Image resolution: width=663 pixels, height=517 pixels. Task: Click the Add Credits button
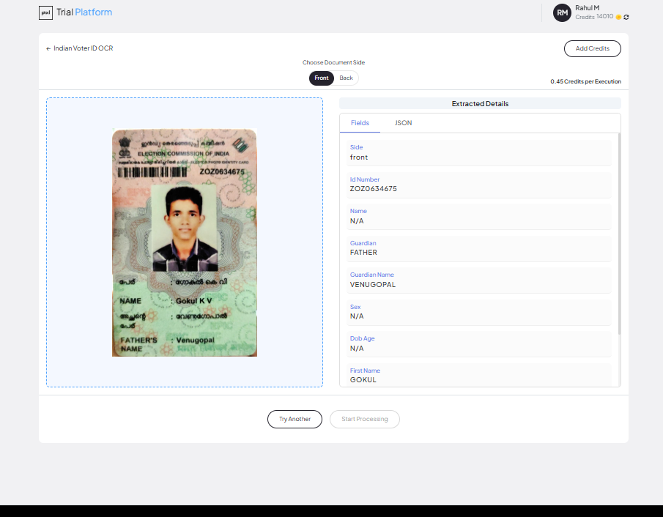click(592, 48)
